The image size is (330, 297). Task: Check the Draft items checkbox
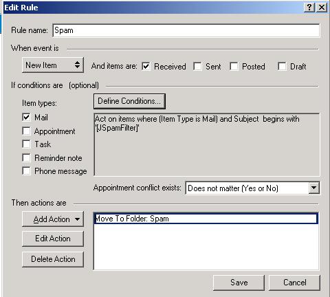pyautogui.click(x=282, y=67)
